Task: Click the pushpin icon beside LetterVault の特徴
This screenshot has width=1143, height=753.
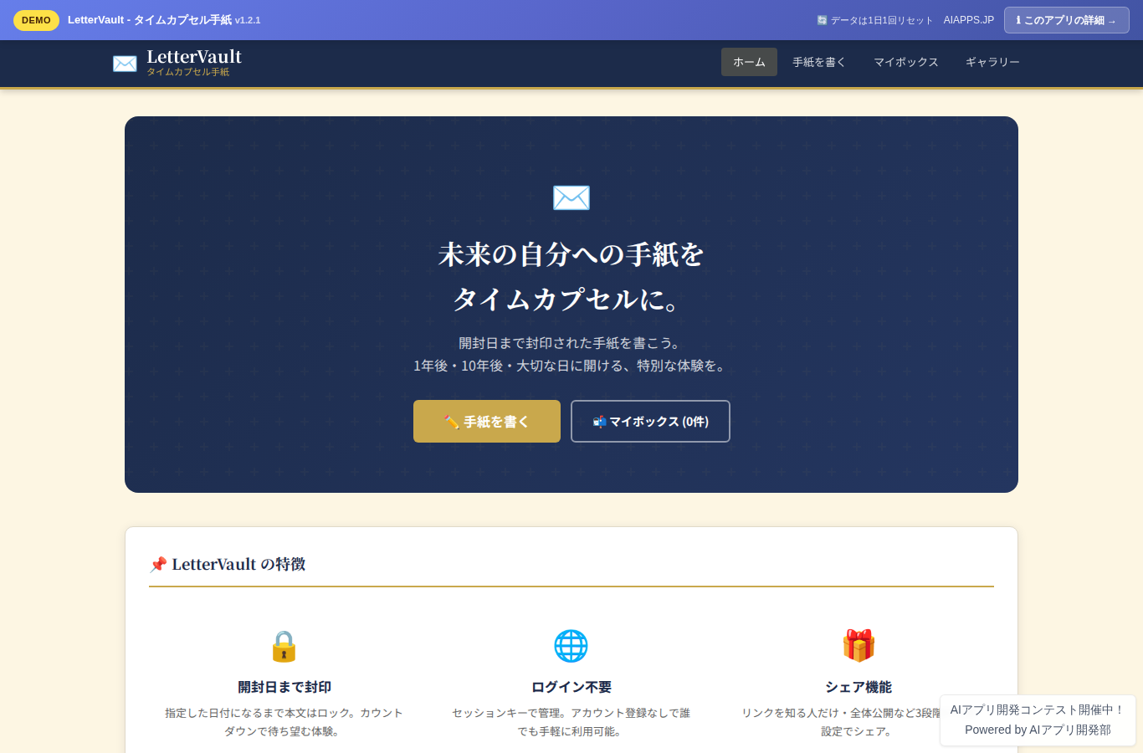Action: (158, 565)
